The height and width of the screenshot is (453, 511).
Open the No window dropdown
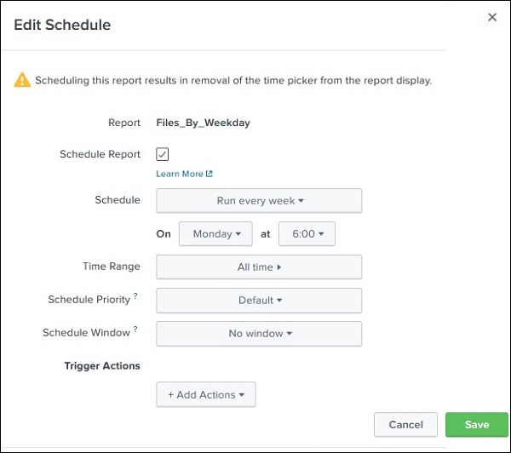click(x=259, y=334)
